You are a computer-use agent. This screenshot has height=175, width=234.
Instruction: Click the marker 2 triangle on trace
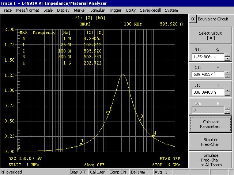coord(108,113)
